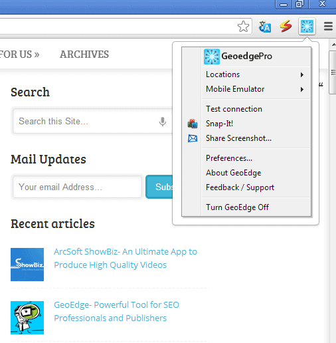Click the Share Screenshot envelope icon
336x343 pixels.
(193, 138)
